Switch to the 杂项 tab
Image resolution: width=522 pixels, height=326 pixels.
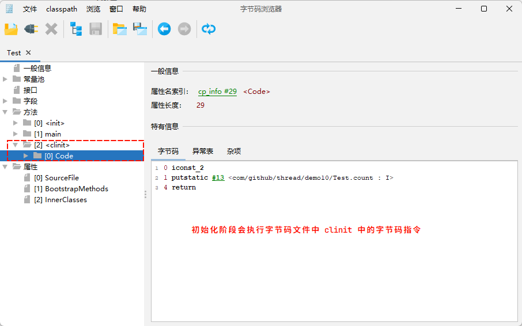pyautogui.click(x=234, y=151)
